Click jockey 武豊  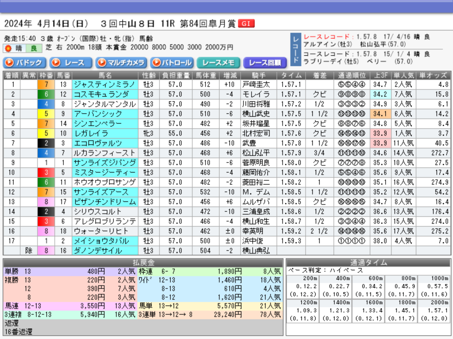(249, 143)
